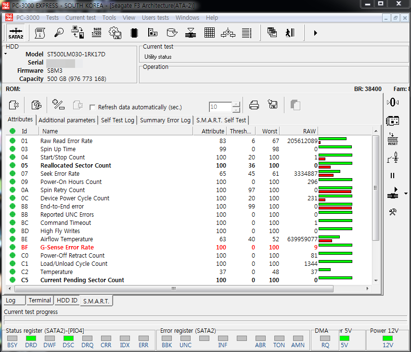Click the zero with arrows sidebar icon
Screen dimensions: 411x352
pyautogui.click(x=393, y=102)
